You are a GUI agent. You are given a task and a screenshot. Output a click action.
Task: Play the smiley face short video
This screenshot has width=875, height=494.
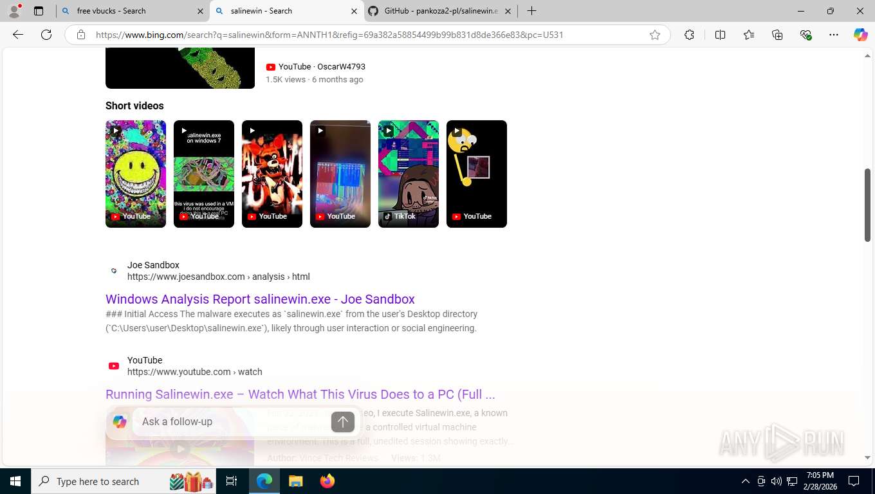pos(136,174)
